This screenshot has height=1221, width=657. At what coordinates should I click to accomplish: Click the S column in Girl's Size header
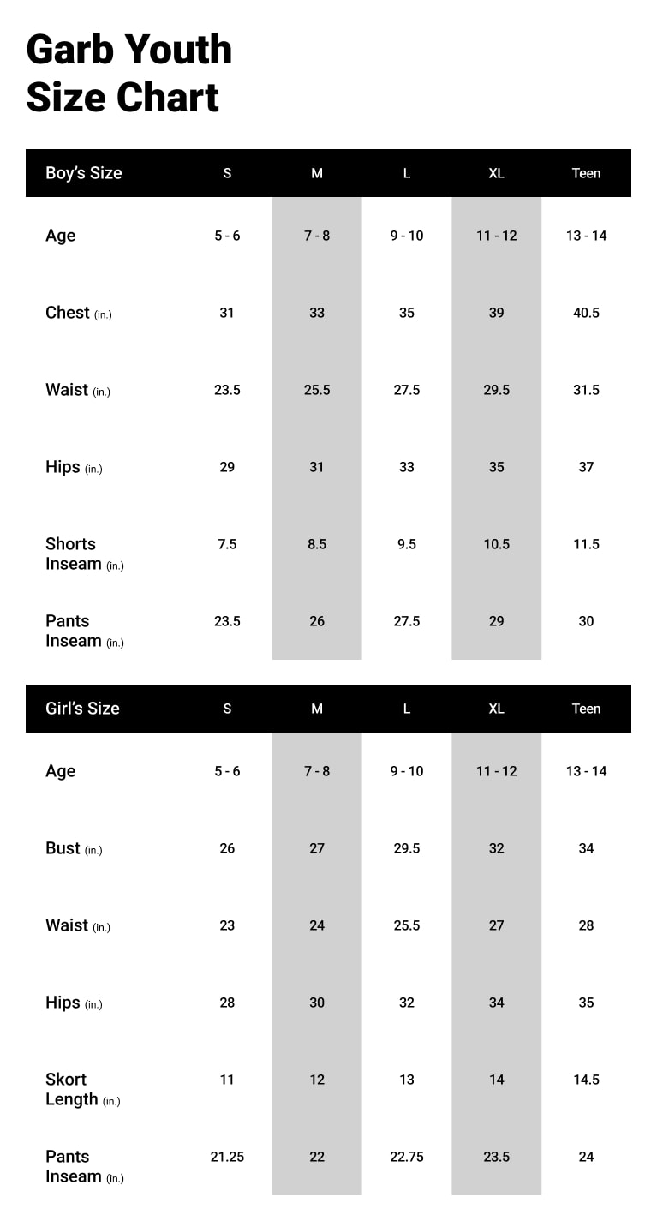click(x=227, y=709)
